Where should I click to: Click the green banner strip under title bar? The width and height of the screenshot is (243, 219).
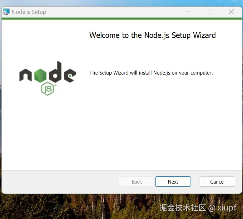click(x=121, y=19)
